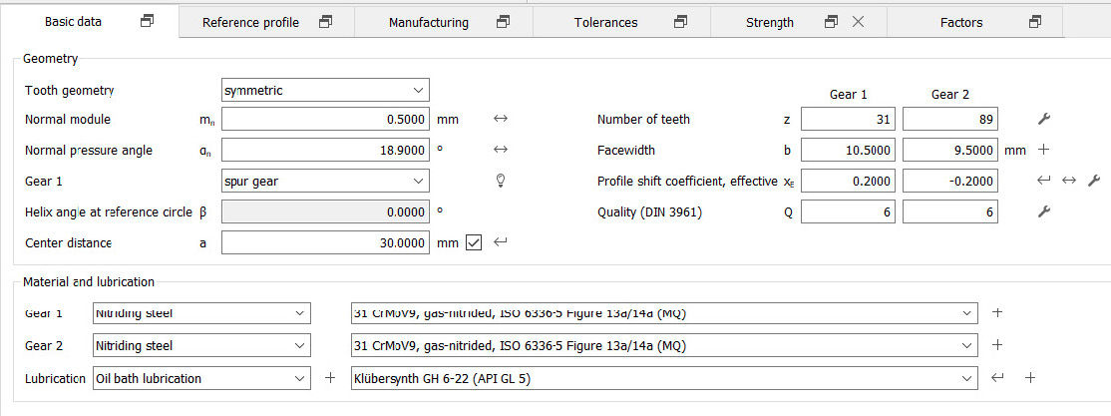The width and height of the screenshot is (1111, 416).
Task: Open the Tooth geometry symmetric dropdown
Action: click(325, 90)
